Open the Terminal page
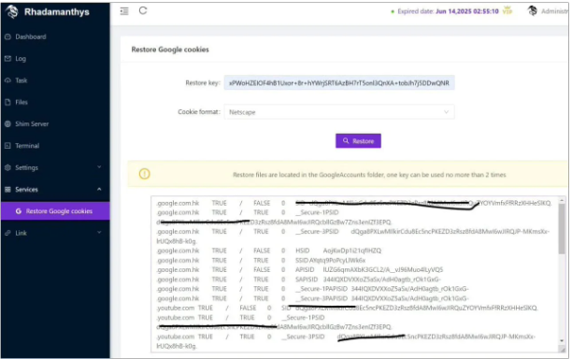 pos(27,146)
